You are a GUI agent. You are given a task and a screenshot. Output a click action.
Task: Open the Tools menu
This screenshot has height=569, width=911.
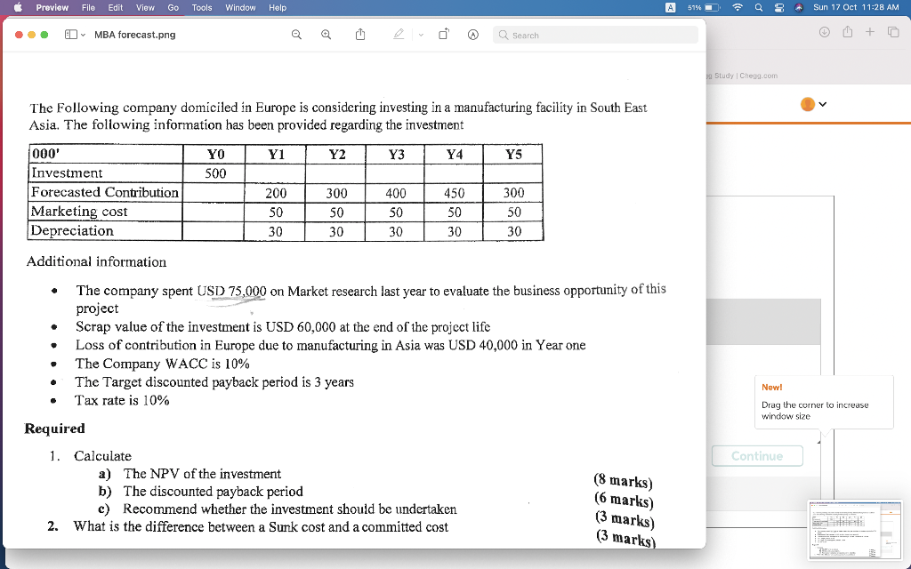point(201,7)
